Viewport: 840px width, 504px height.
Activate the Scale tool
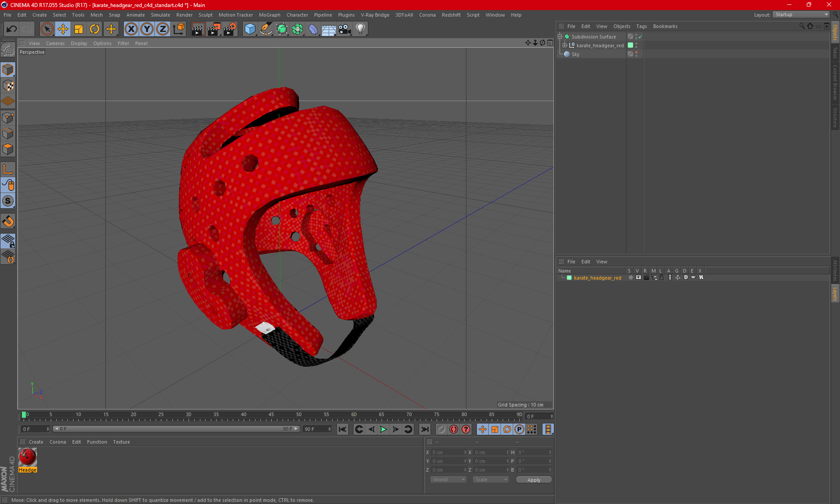(79, 29)
